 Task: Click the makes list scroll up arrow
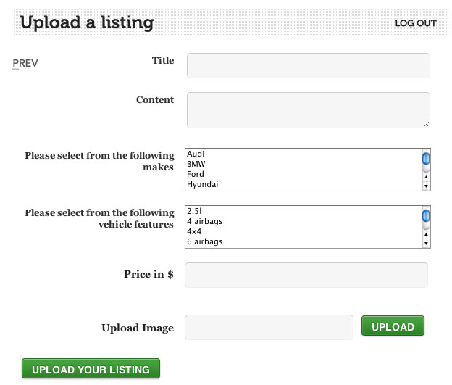click(x=426, y=177)
